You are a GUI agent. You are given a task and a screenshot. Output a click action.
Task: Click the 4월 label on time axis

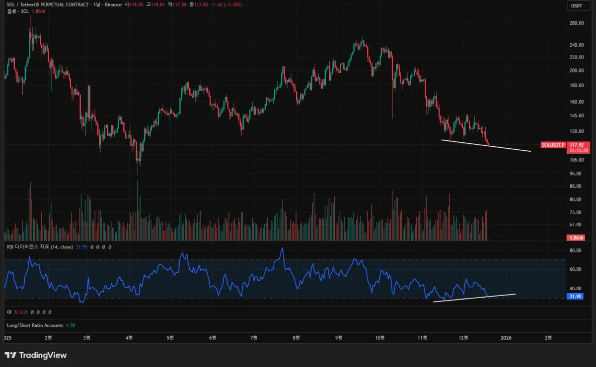click(129, 338)
